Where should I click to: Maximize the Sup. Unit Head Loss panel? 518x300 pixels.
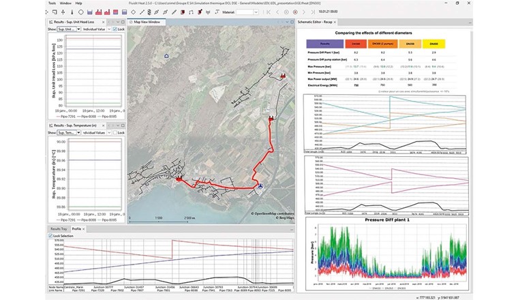click(123, 22)
